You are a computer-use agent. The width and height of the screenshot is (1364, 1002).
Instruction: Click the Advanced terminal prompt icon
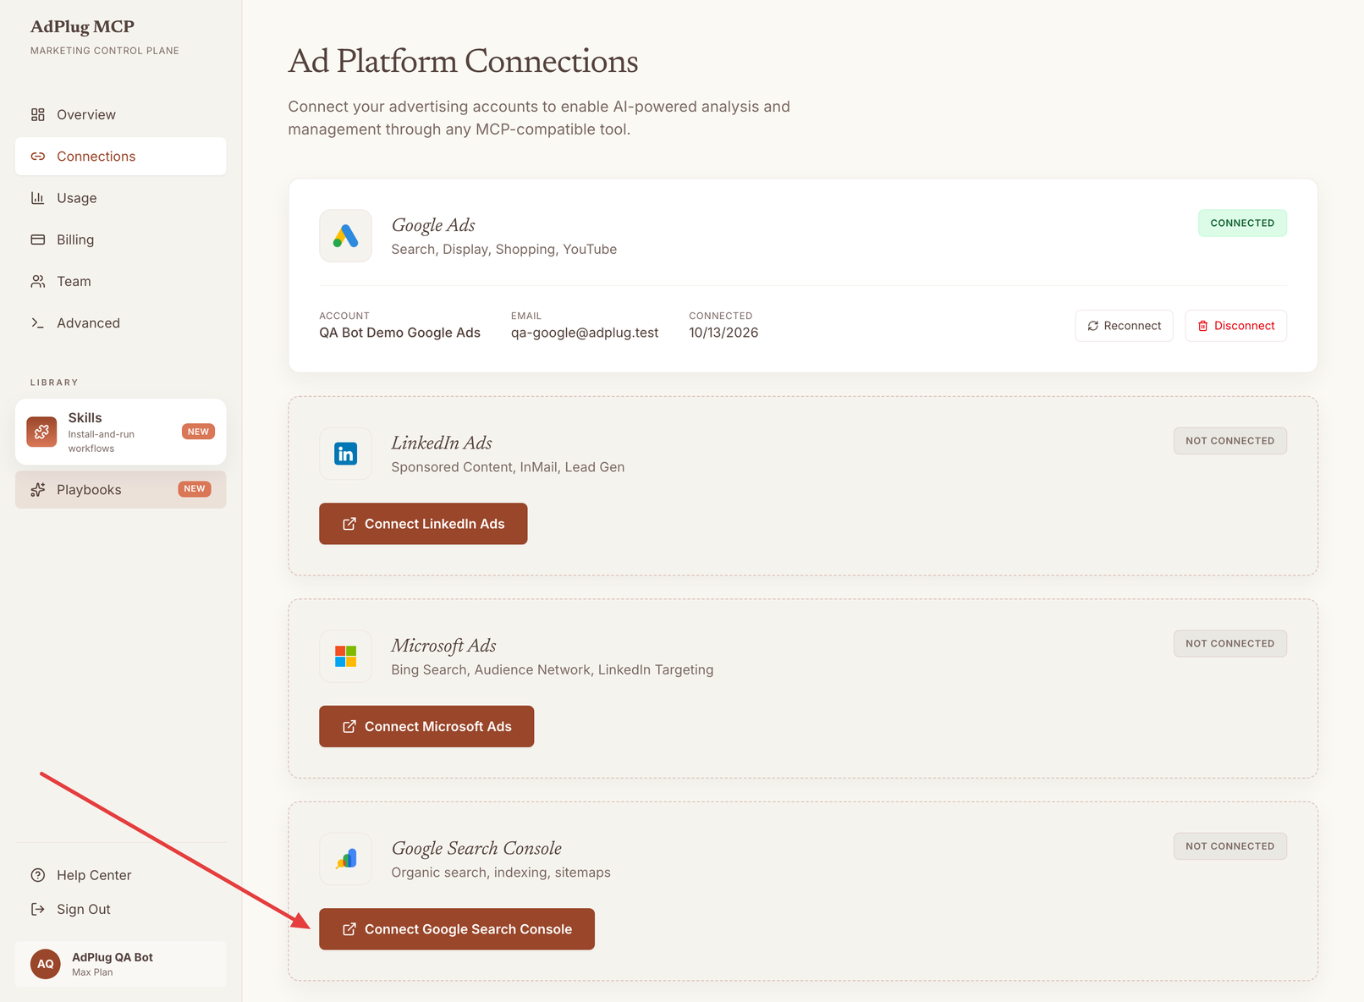point(38,323)
